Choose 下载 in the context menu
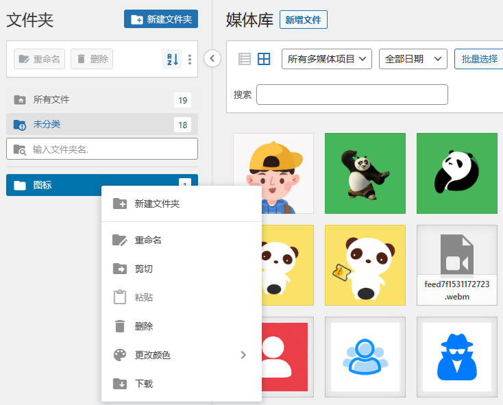This screenshot has width=503, height=405. [x=182, y=384]
